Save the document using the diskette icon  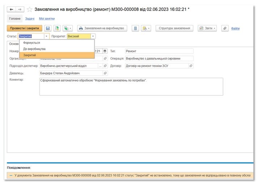[48, 28]
